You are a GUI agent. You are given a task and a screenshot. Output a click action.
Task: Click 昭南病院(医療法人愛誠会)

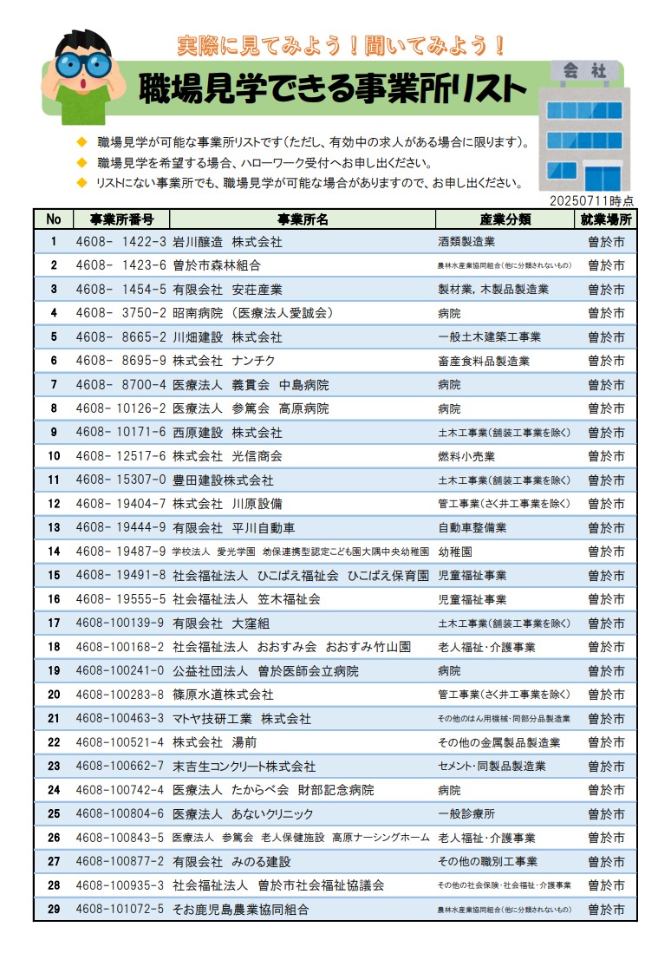point(253,313)
